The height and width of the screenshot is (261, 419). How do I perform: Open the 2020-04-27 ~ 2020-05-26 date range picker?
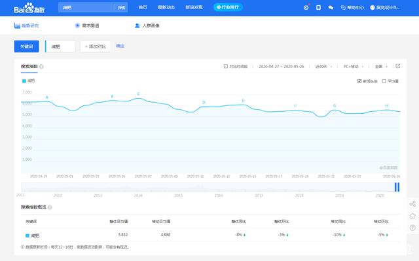[281, 67]
